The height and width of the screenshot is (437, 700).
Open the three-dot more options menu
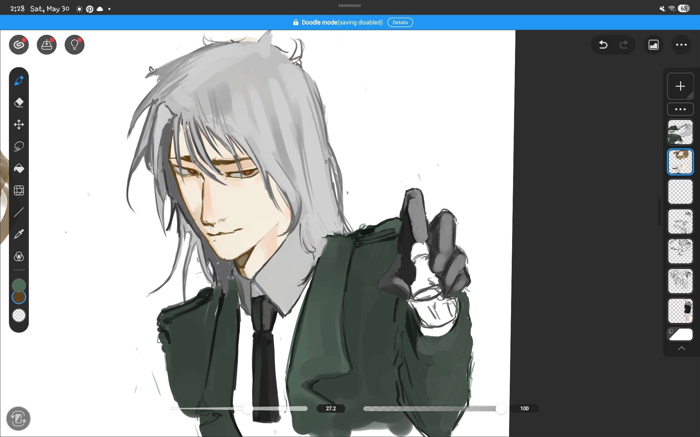pos(681,45)
